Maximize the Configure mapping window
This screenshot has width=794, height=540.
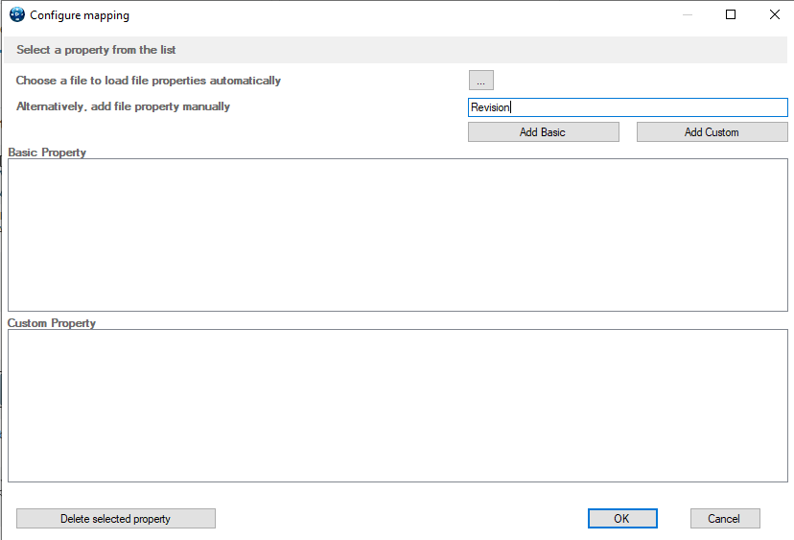coord(731,14)
